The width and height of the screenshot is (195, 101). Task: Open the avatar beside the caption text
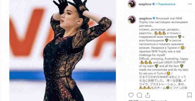(x=132, y=20)
